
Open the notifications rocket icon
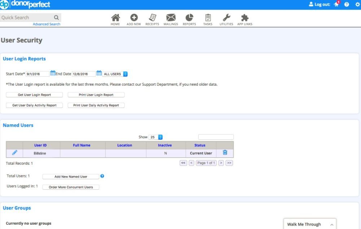tap(337, 4)
